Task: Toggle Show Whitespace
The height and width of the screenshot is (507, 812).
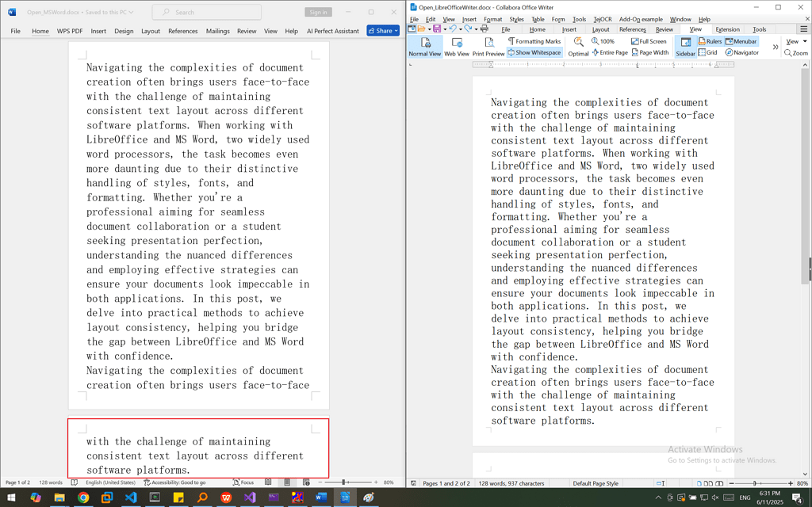Action: click(534, 52)
